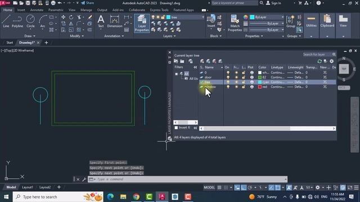
Task: Change the door layer green color swatch
Action: click(x=260, y=77)
